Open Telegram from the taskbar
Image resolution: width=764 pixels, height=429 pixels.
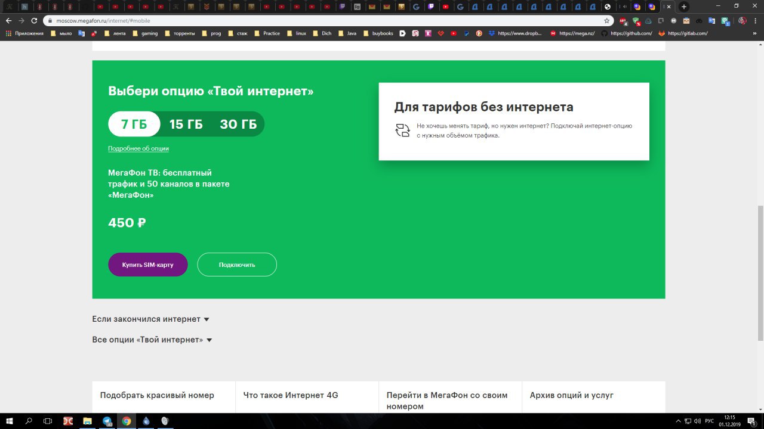pos(107,421)
